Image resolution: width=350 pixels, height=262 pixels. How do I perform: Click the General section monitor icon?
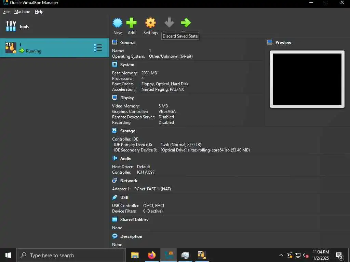(x=115, y=42)
